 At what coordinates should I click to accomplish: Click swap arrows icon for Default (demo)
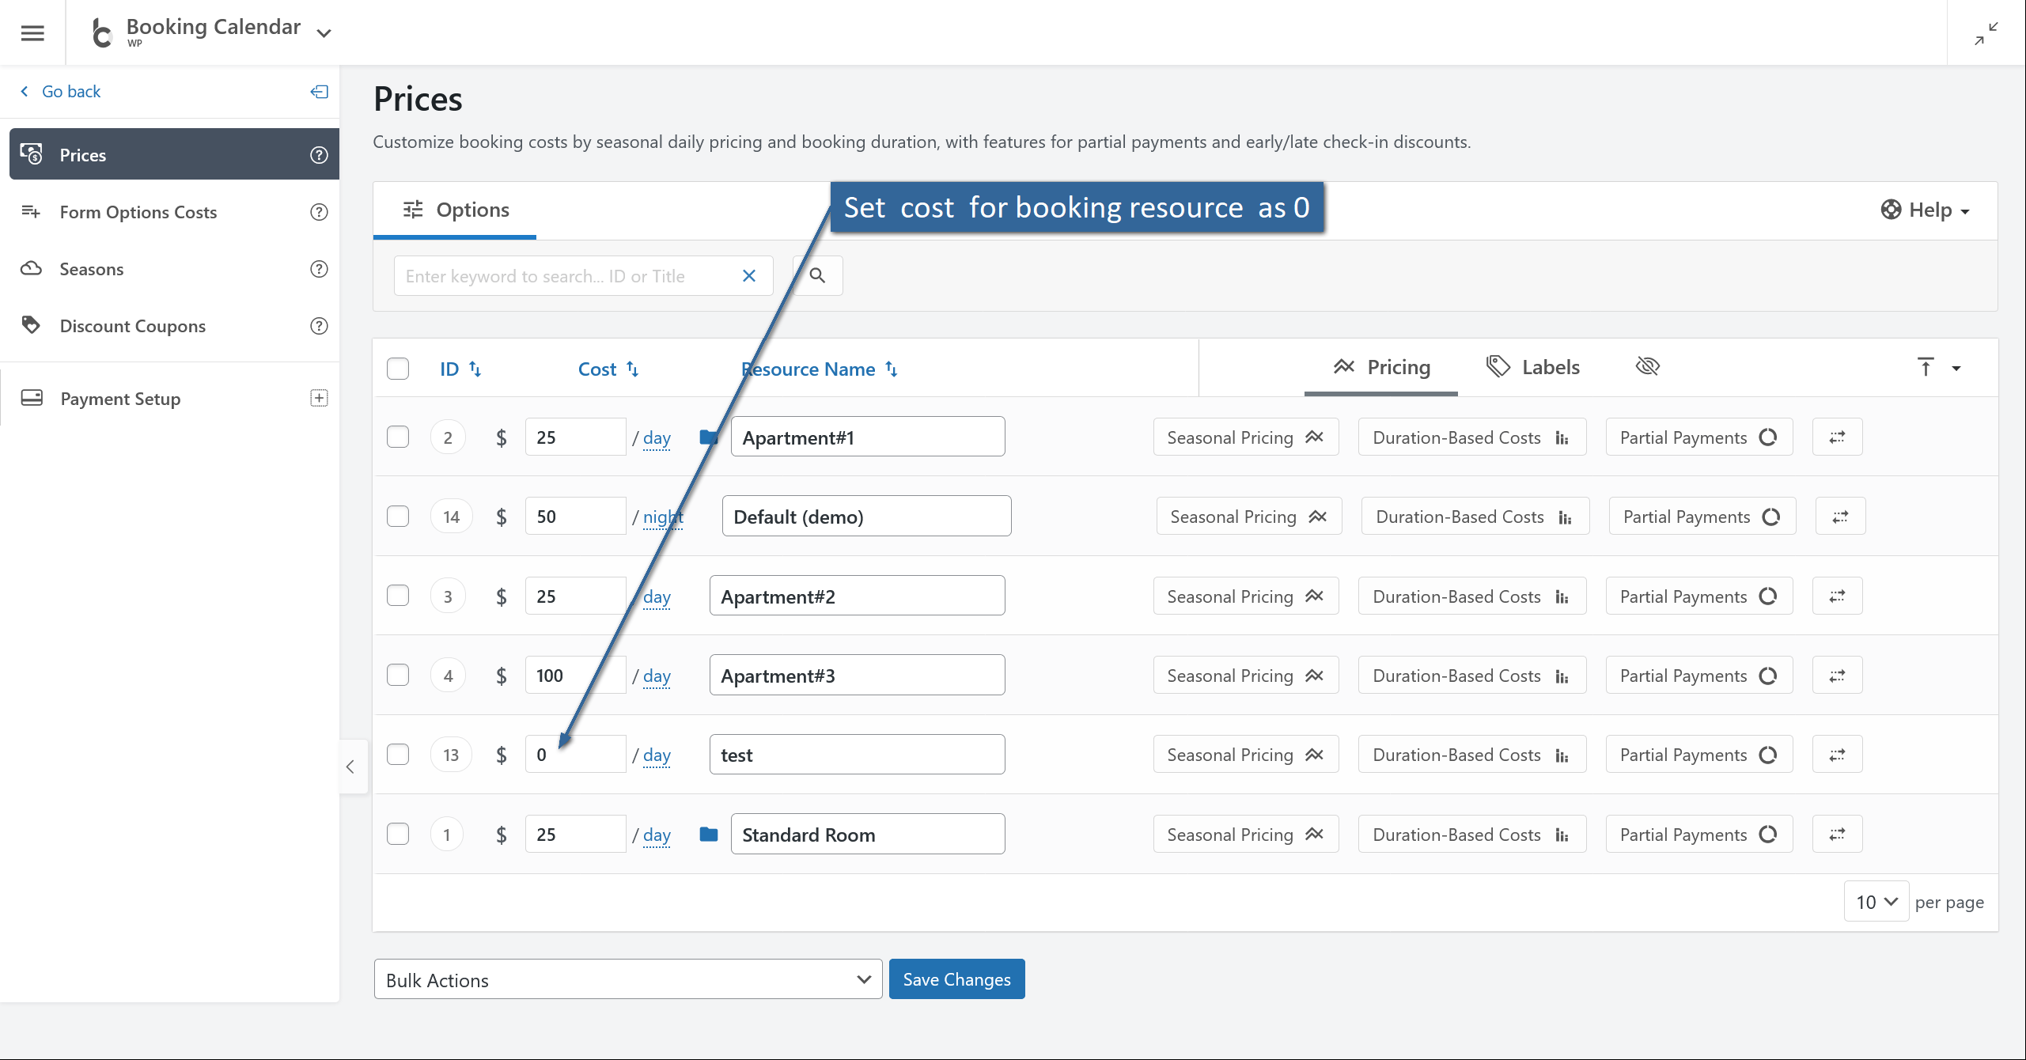pyautogui.click(x=1840, y=517)
